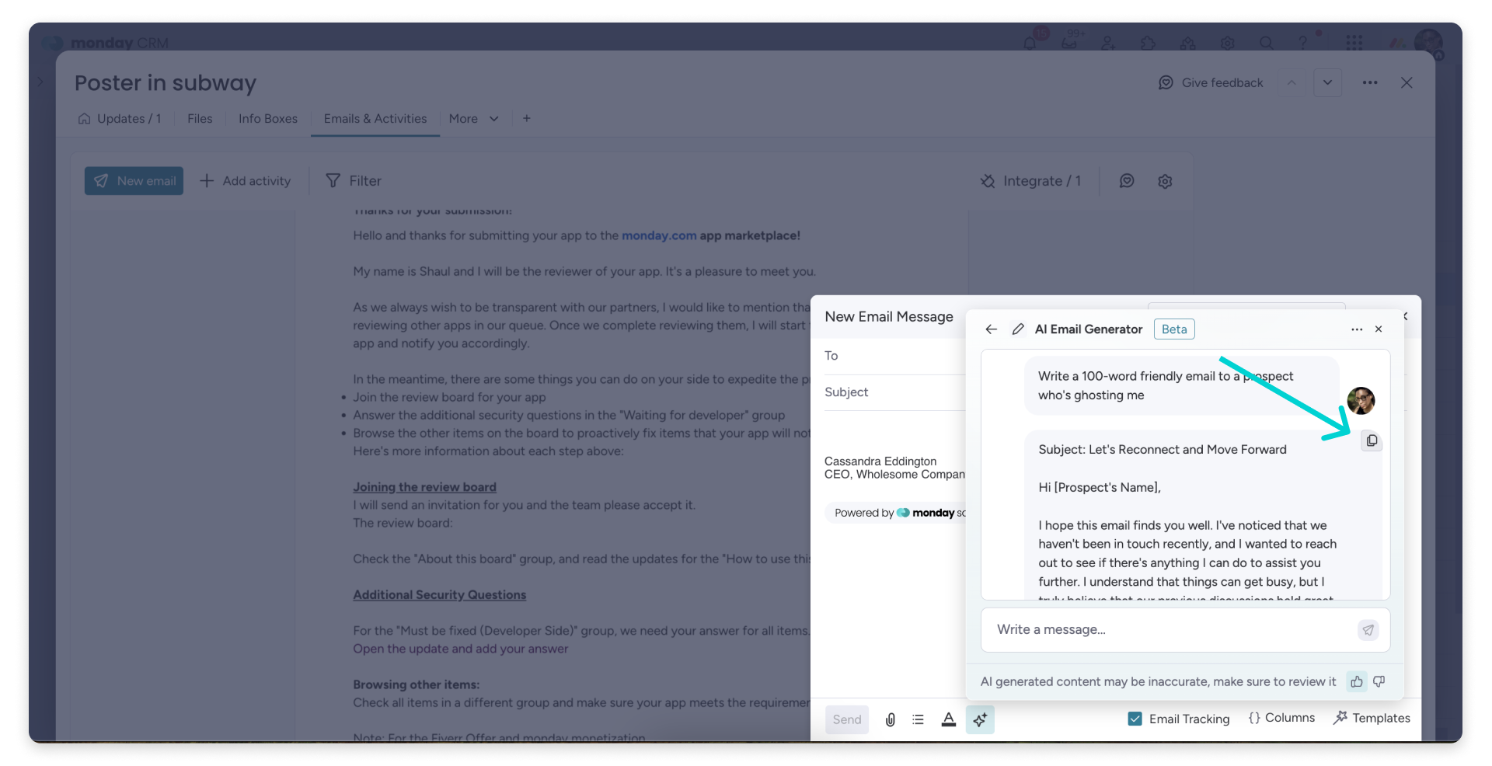Give a thumbs down on AI content
This screenshot has height=766, width=1492.
coord(1379,681)
